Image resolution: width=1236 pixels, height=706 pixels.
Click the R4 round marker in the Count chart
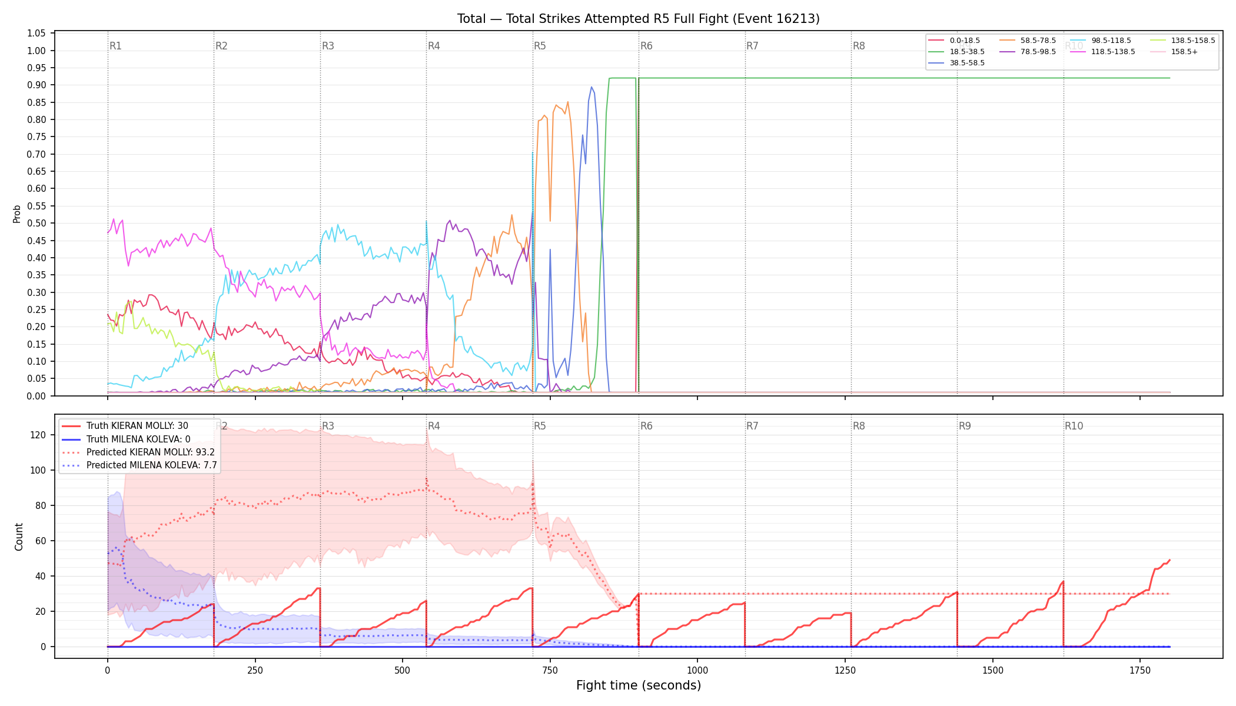tap(434, 426)
